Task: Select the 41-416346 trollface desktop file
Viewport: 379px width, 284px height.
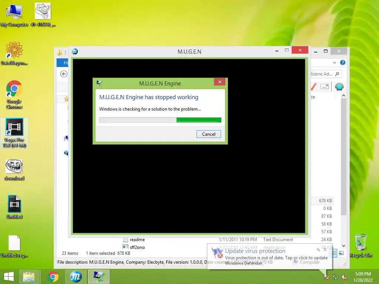Action: [x=43, y=15]
